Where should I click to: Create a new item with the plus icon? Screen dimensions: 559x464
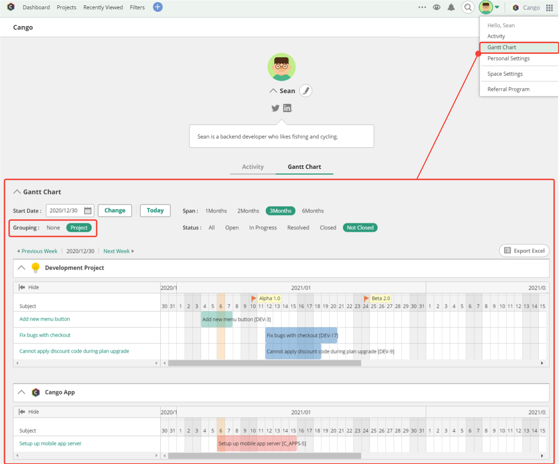tap(157, 7)
